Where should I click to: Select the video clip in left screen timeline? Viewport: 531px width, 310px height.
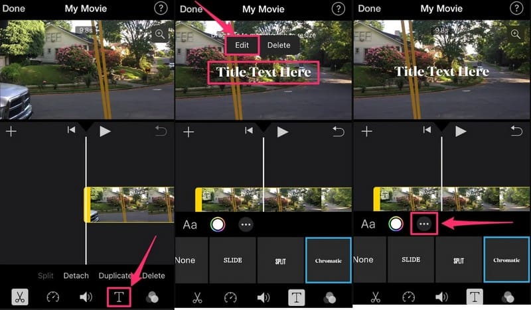(129, 205)
